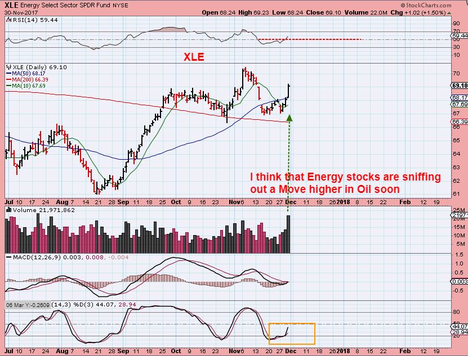The height and width of the screenshot is (356, 468).
Task: Click the XLE (Daily) price bar icon
Action: pos(9,67)
